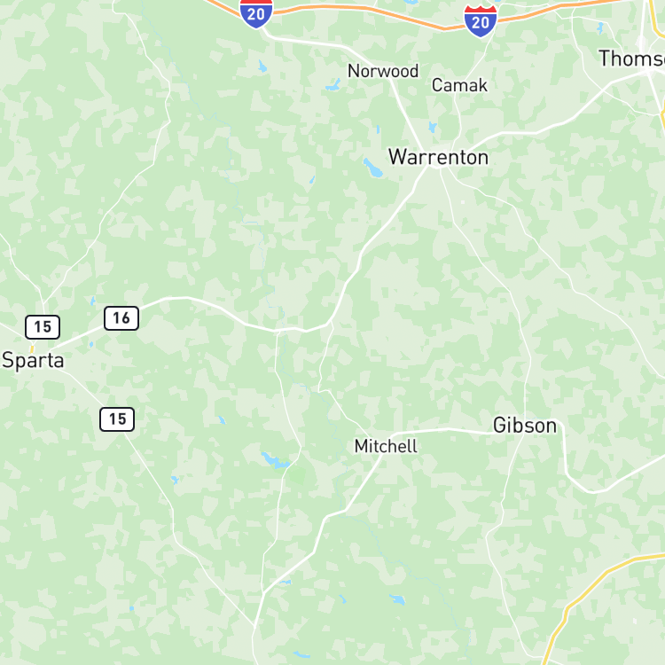Image resolution: width=665 pixels, height=665 pixels.
Task: Click the Sparta city label
Action: (33, 361)
